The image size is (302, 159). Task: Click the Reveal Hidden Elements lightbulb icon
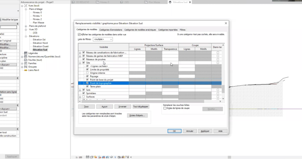coord(115,157)
